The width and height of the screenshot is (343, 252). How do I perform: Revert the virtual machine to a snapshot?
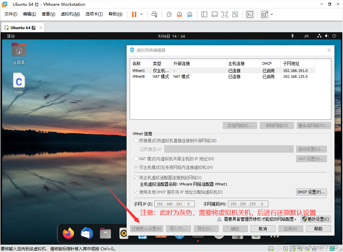click(x=179, y=14)
